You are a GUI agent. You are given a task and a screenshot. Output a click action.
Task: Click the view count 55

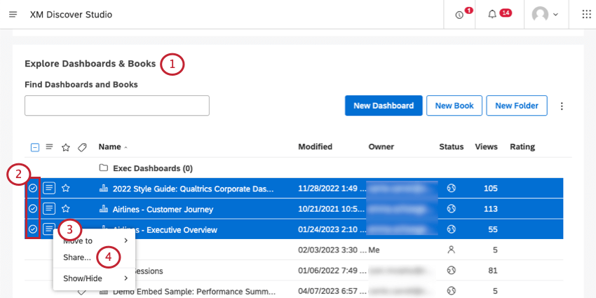pos(493,229)
